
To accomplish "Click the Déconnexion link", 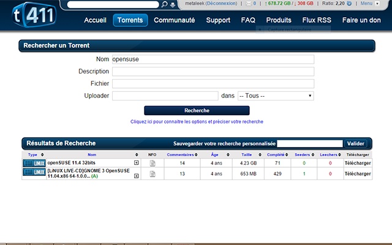I will [221, 4].
